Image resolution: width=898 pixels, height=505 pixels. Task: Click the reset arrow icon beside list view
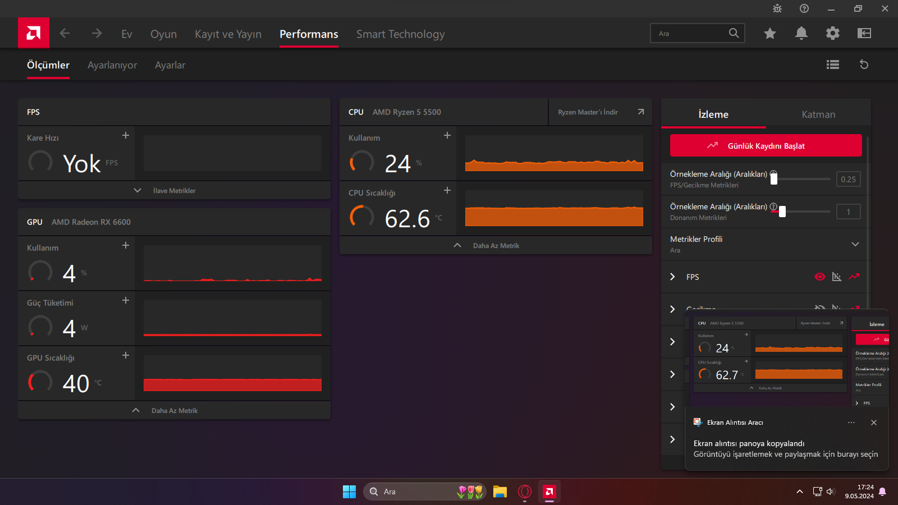[x=864, y=65]
